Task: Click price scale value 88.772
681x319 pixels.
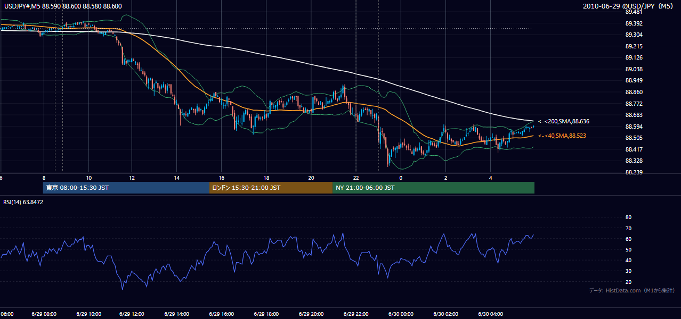Action: [633, 104]
